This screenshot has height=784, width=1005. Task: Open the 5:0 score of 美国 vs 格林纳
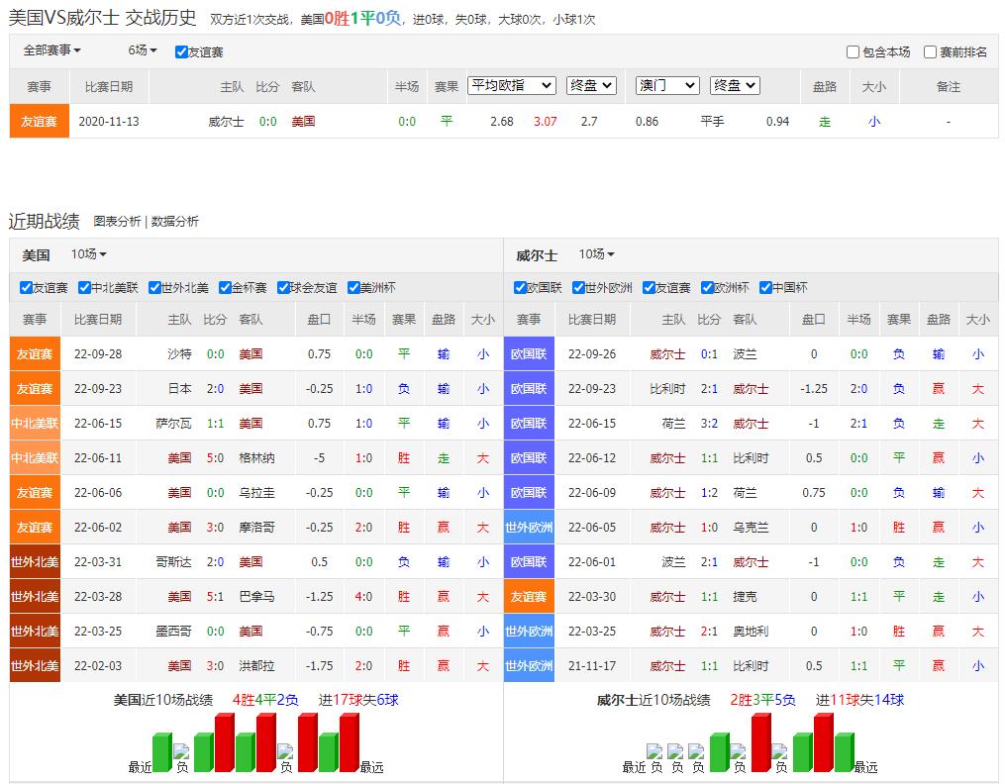214,457
